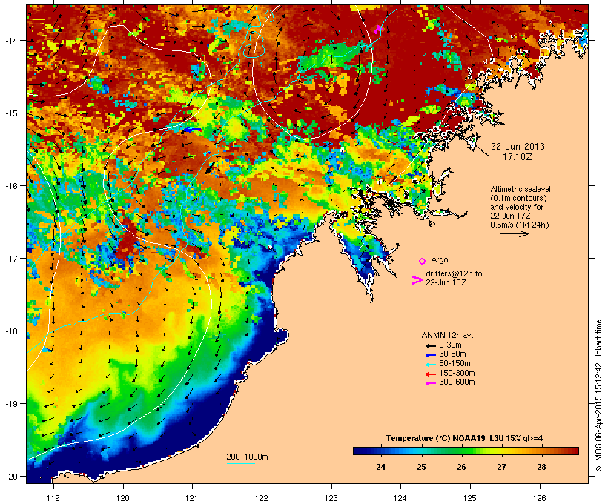The height and width of the screenshot is (504, 608).
Task: Click the blue 30-80m legend arrow
Action: point(431,355)
